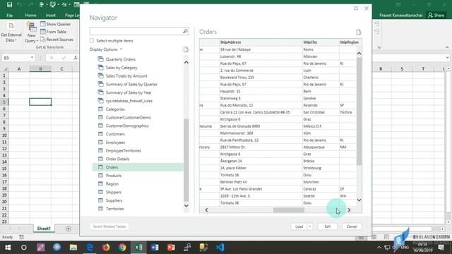Click the Load button
The width and height of the screenshot is (452, 254).
tap(299, 226)
